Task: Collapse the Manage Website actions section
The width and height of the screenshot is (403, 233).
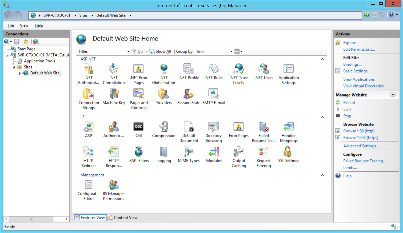Action: click(393, 95)
